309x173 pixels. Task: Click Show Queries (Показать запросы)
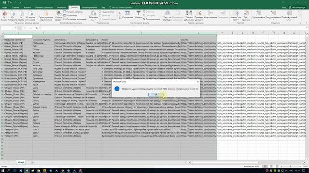73,12
